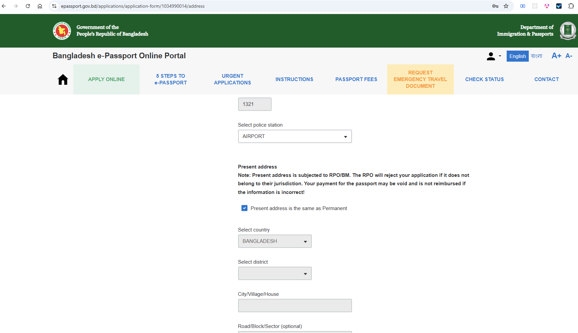Click the Immigration & Passports department seal
This screenshot has height=333, width=578.
[568, 31]
